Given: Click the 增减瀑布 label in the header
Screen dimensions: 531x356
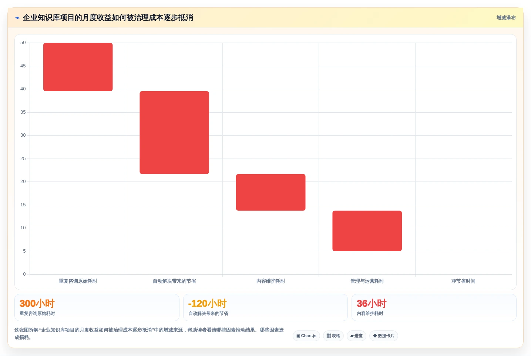Looking at the screenshot, I should [x=506, y=18].
